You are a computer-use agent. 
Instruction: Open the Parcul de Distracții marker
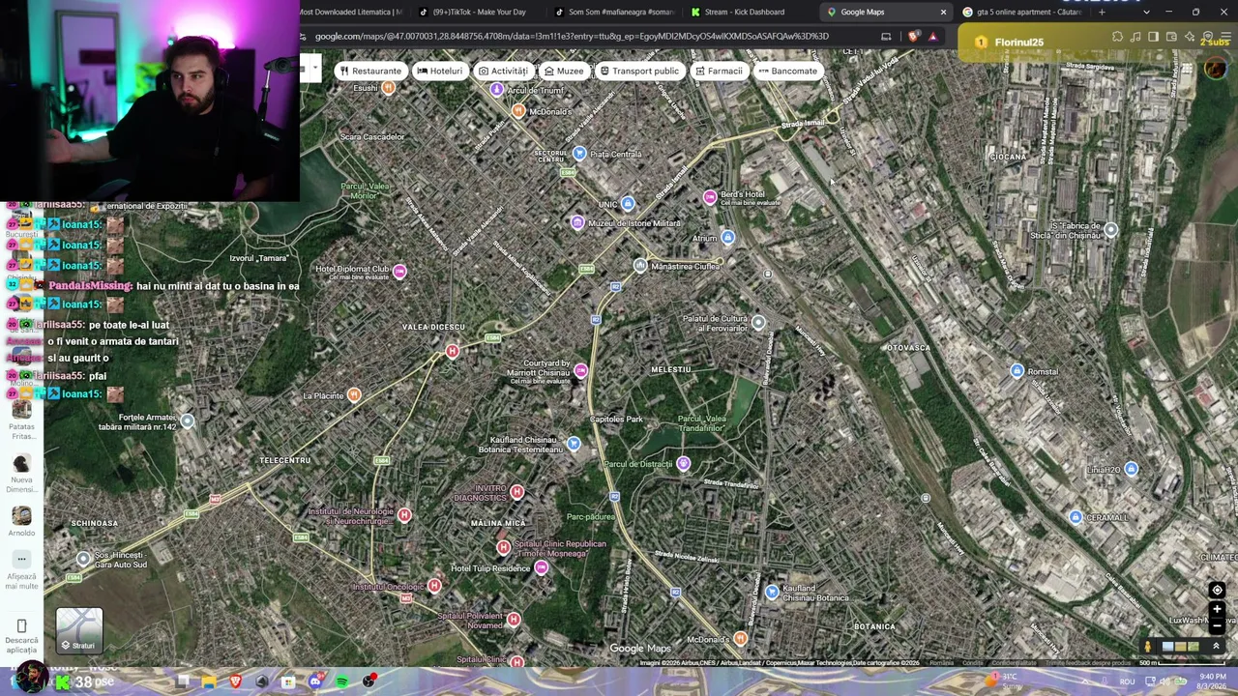(683, 464)
